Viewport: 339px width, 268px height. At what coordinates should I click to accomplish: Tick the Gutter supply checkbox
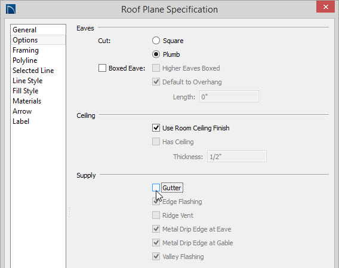[156, 188]
